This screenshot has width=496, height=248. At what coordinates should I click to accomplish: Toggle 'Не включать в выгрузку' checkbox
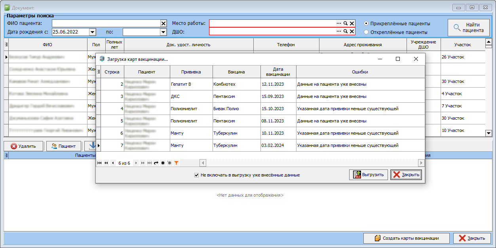pyautogui.click(x=197, y=175)
